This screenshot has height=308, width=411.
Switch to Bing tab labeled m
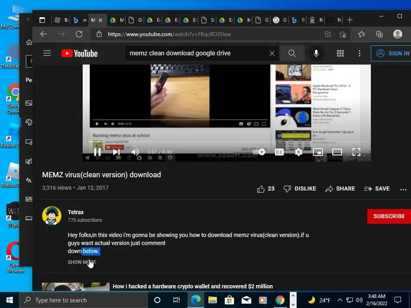point(80,20)
